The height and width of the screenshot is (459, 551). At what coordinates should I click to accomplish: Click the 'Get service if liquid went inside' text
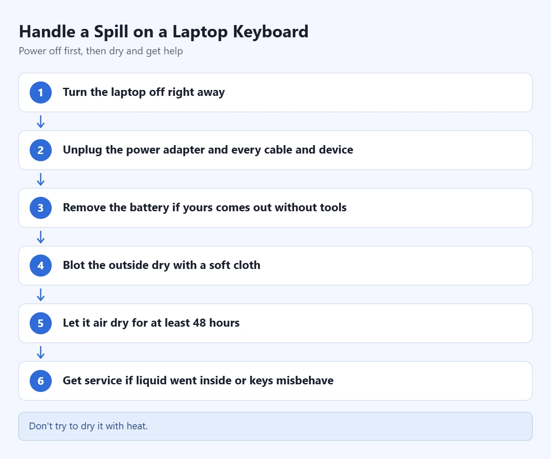click(198, 381)
